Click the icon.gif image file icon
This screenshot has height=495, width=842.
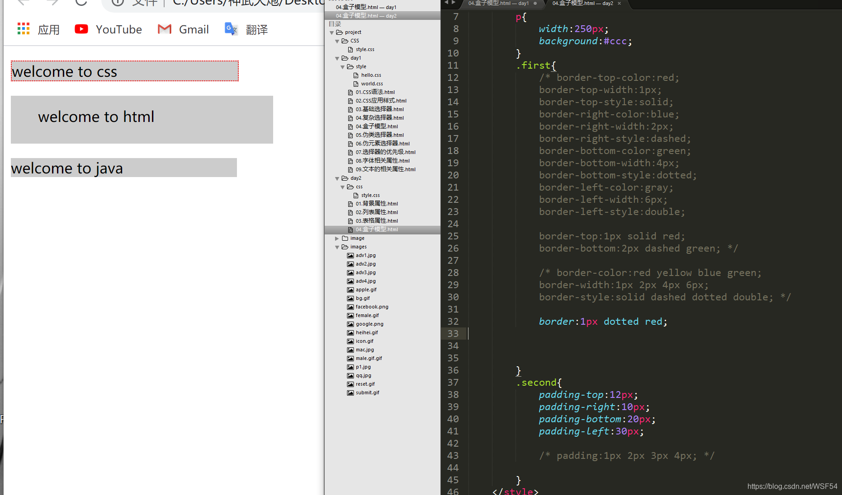350,341
